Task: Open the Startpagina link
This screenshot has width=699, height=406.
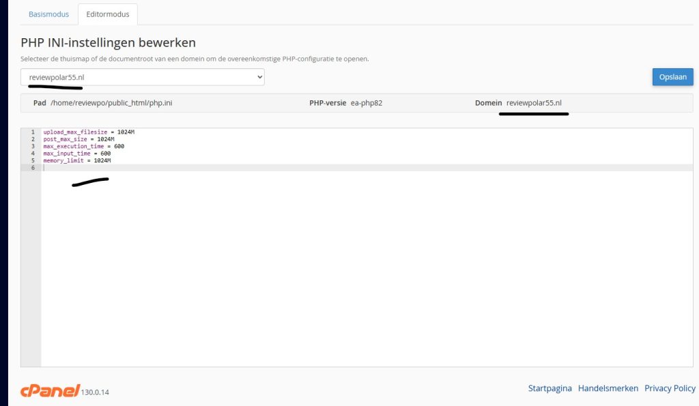Action: tap(550, 388)
